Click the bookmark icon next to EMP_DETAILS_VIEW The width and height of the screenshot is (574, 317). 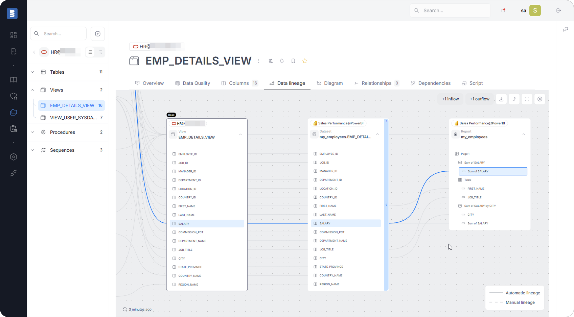click(x=293, y=61)
